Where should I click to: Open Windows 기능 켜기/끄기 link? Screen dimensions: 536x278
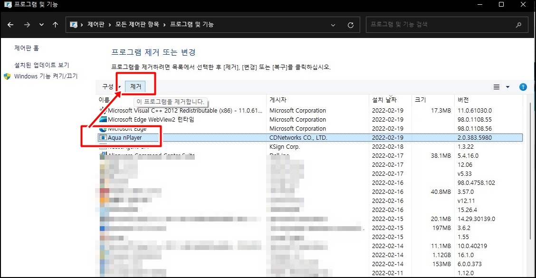point(46,76)
